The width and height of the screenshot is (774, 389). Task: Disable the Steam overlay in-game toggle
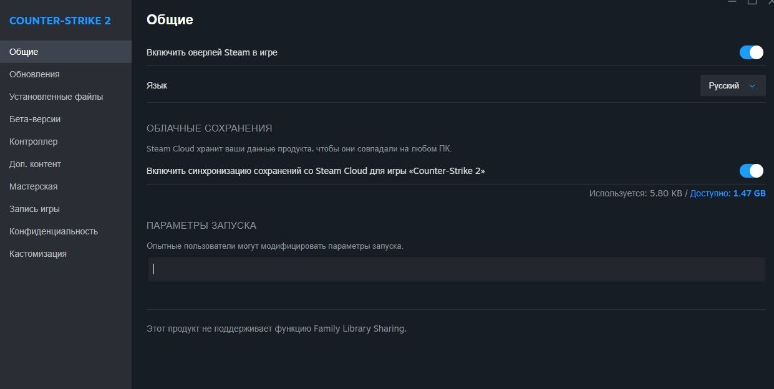click(751, 52)
